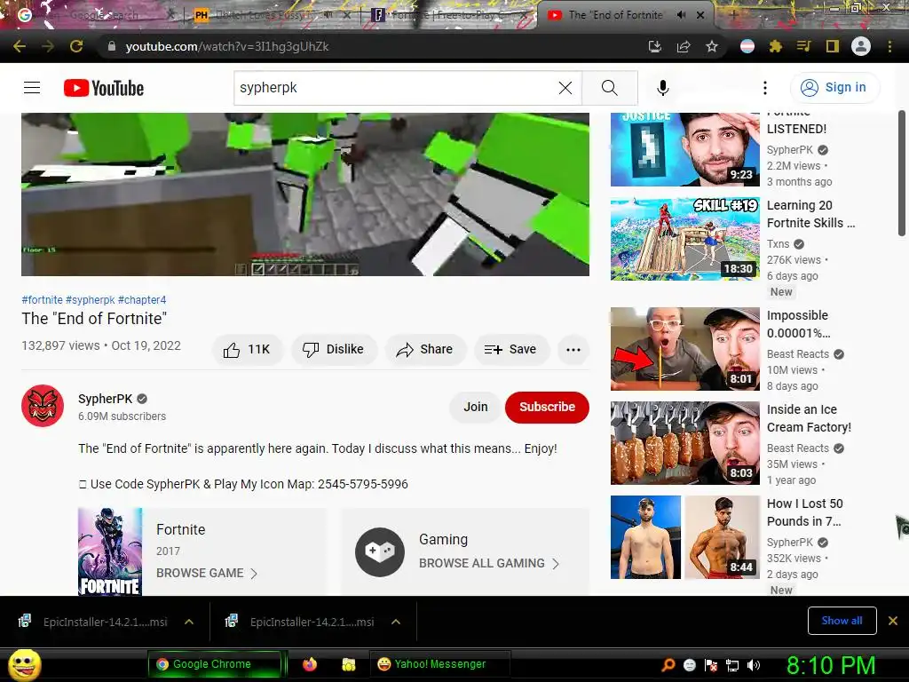Click the magnifying glass search button
Viewport: 909px width, 682px height.
(609, 88)
